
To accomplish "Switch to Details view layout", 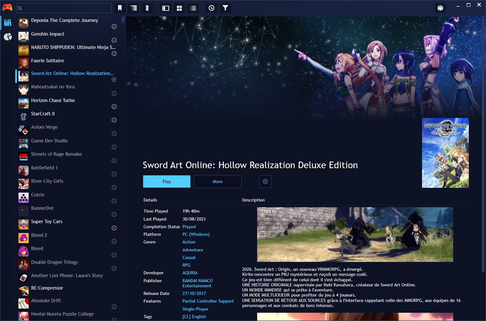I will pos(166,8).
